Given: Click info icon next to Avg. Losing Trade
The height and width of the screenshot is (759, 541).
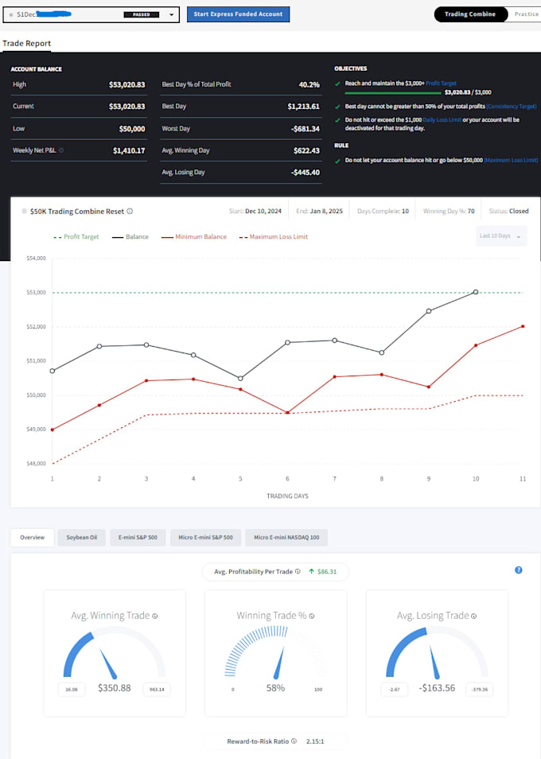Looking at the screenshot, I should click(x=473, y=617).
